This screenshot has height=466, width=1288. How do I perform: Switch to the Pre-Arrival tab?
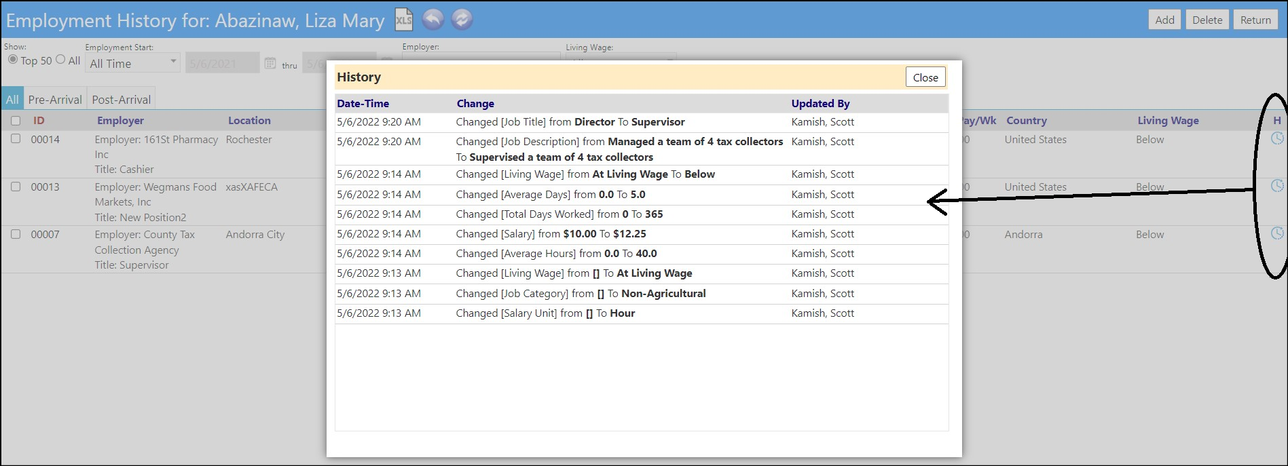point(55,99)
